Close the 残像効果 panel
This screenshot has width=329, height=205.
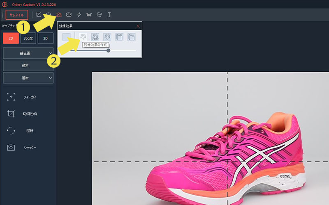tap(138, 26)
